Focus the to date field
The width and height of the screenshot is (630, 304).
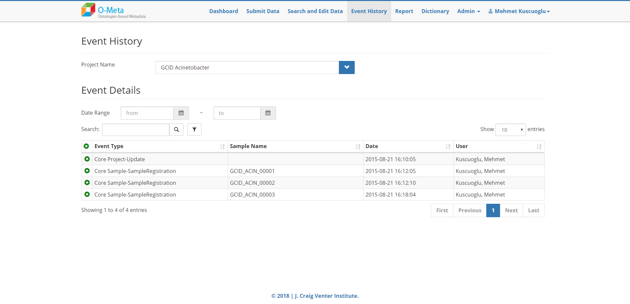[237, 113]
